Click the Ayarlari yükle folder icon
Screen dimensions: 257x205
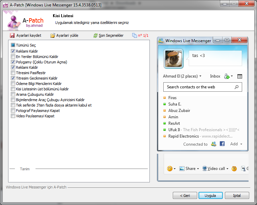click(52, 35)
